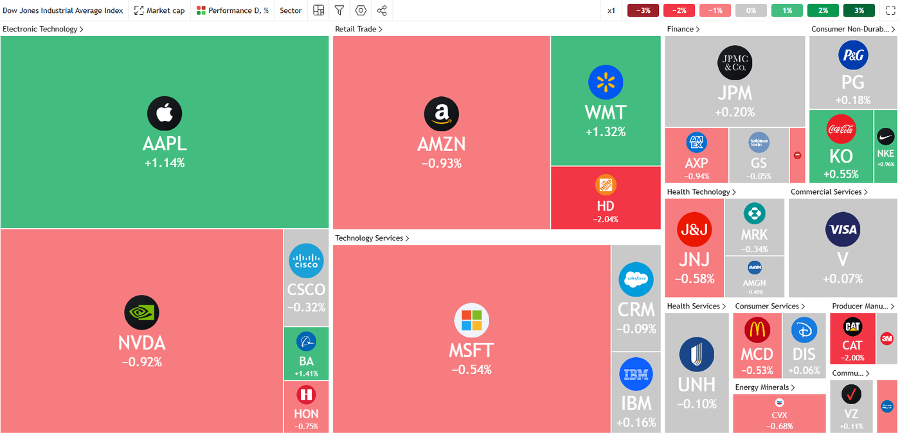This screenshot has height=435, width=900.
Task: Expand the Electronic Technology sector
Action: (42, 29)
